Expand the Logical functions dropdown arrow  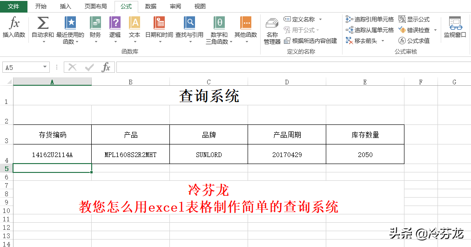pyautogui.click(x=115, y=42)
